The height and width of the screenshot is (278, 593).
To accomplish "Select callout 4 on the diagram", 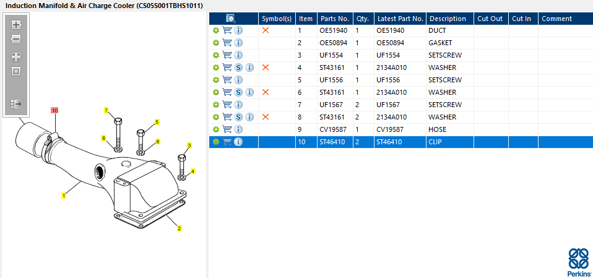I will (193, 172).
